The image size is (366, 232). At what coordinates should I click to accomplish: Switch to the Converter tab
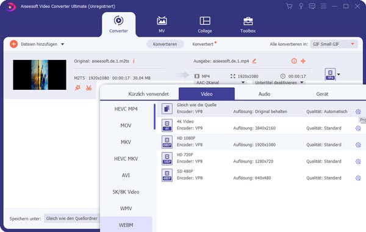[118, 24]
